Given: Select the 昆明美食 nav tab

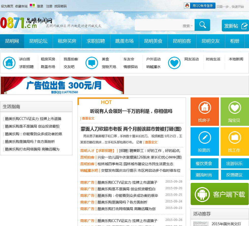Looking at the screenshot, I should (x=153, y=41).
